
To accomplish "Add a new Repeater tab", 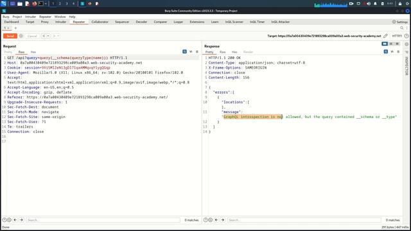I will click(x=15, y=28).
